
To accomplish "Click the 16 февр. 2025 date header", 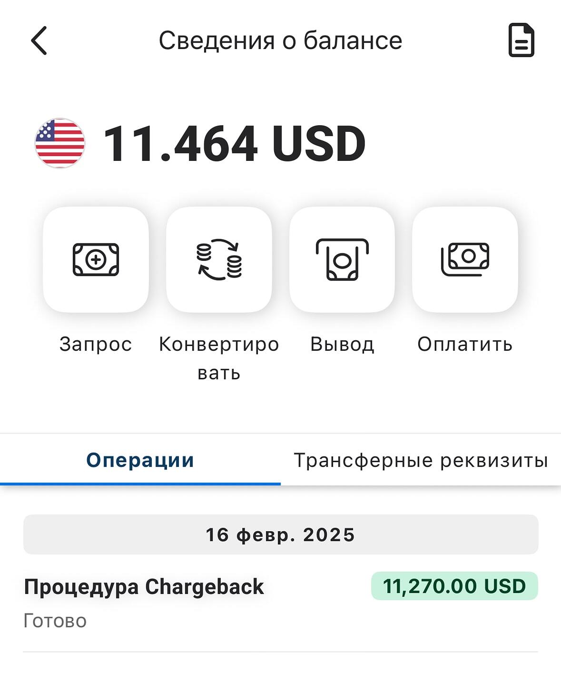I will pyautogui.click(x=281, y=534).
